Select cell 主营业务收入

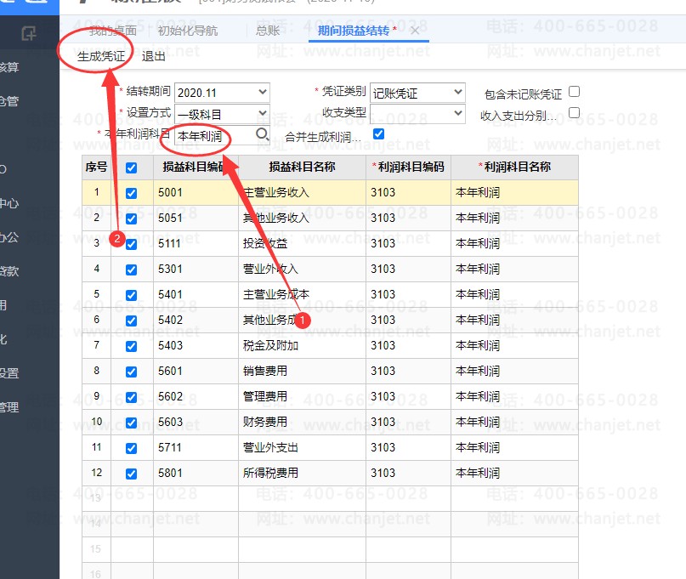(x=303, y=192)
